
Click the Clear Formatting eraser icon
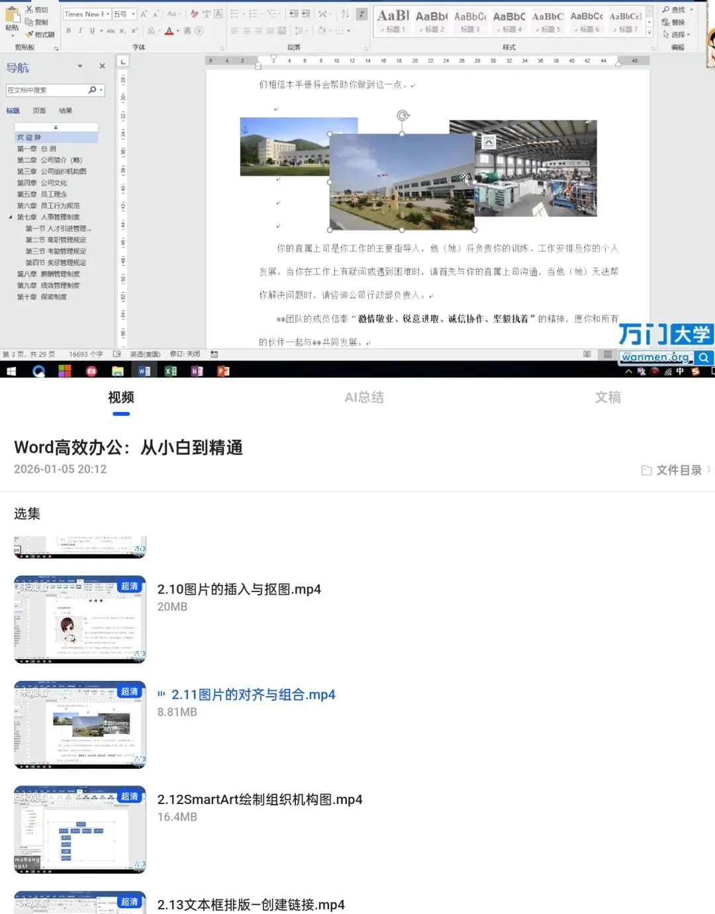(x=194, y=14)
